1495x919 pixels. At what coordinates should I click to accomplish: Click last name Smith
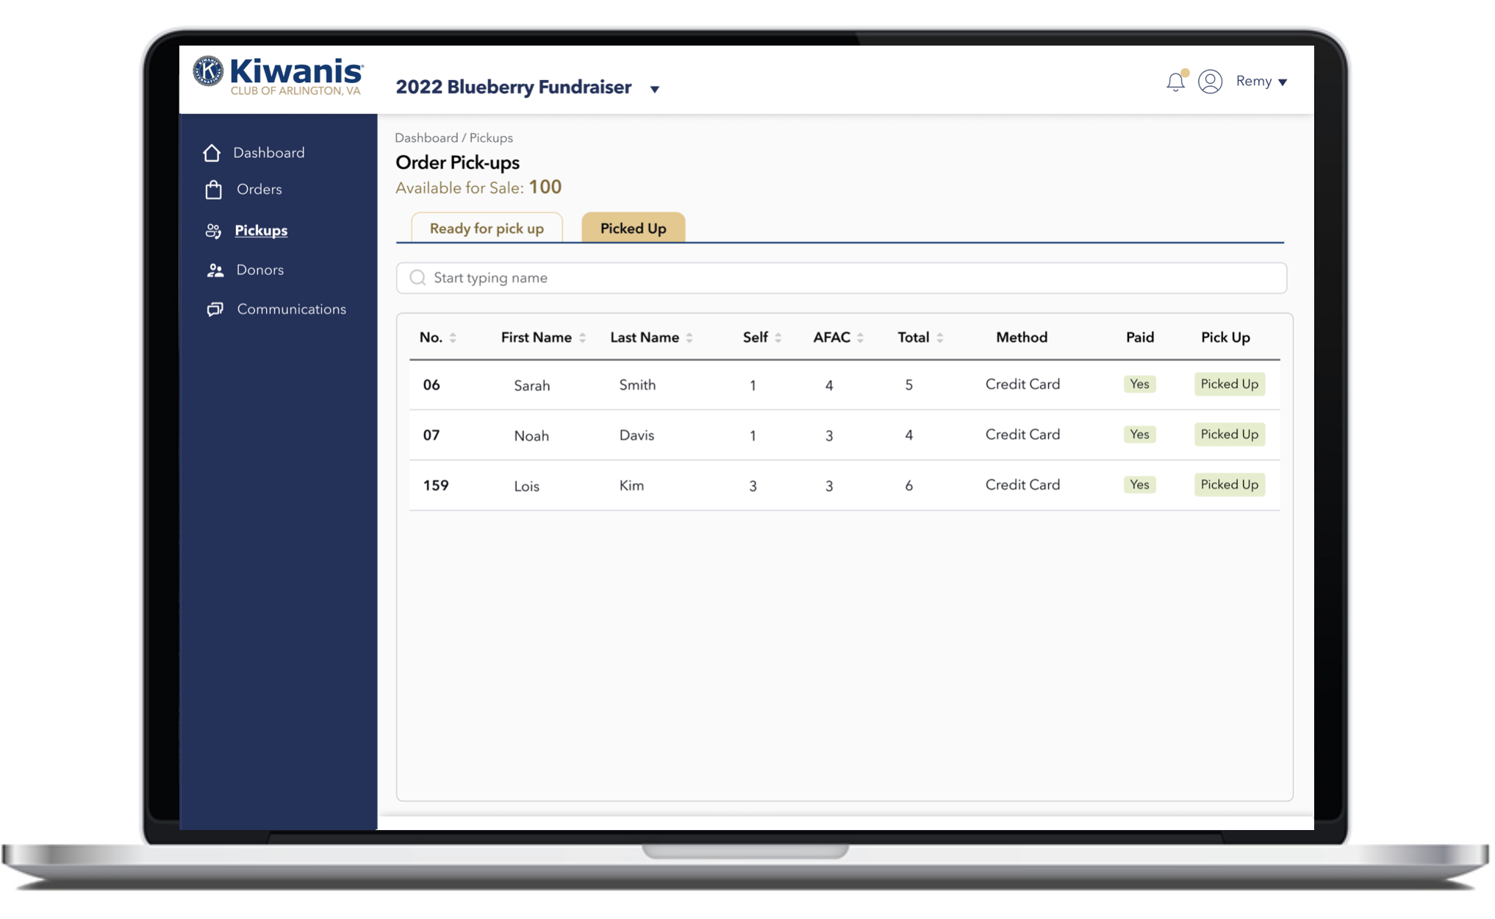[x=637, y=385]
